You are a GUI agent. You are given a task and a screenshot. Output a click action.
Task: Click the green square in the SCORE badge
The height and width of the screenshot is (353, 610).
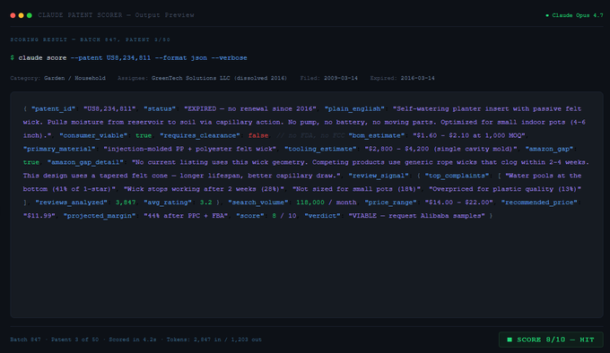pyautogui.click(x=510, y=340)
